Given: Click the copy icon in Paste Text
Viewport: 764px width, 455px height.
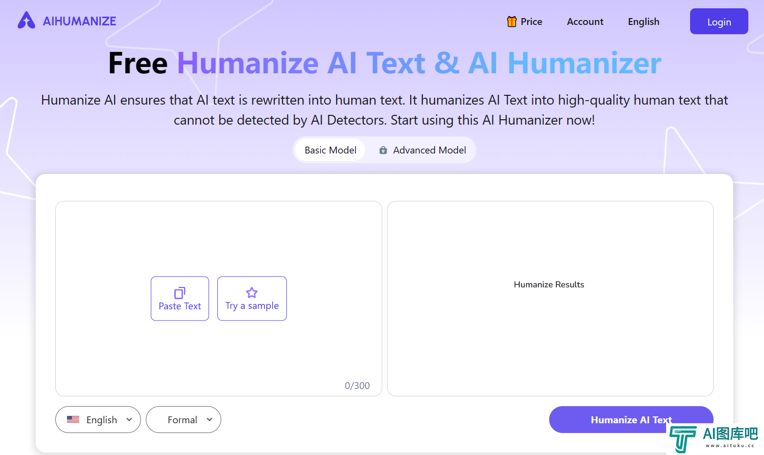Looking at the screenshot, I should (x=180, y=293).
